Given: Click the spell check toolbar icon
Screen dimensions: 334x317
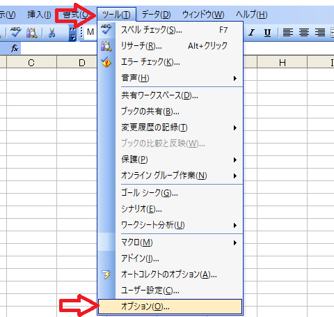Looking at the screenshot, I should point(16,32).
